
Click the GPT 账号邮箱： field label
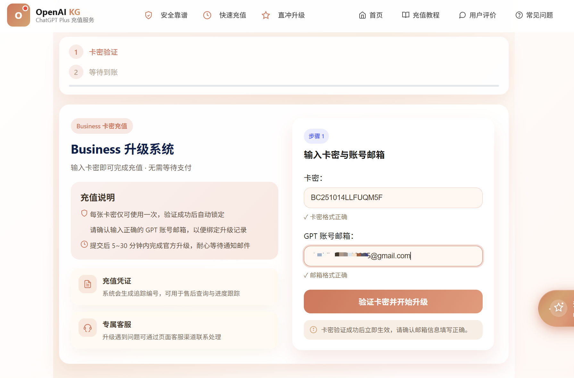pos(329,236)
